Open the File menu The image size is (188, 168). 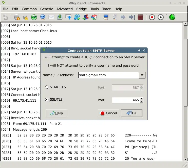coord(6,9)
